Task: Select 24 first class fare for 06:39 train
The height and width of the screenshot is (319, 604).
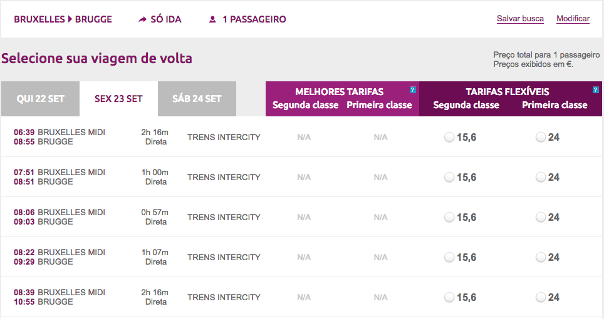Action: point(541,138)
